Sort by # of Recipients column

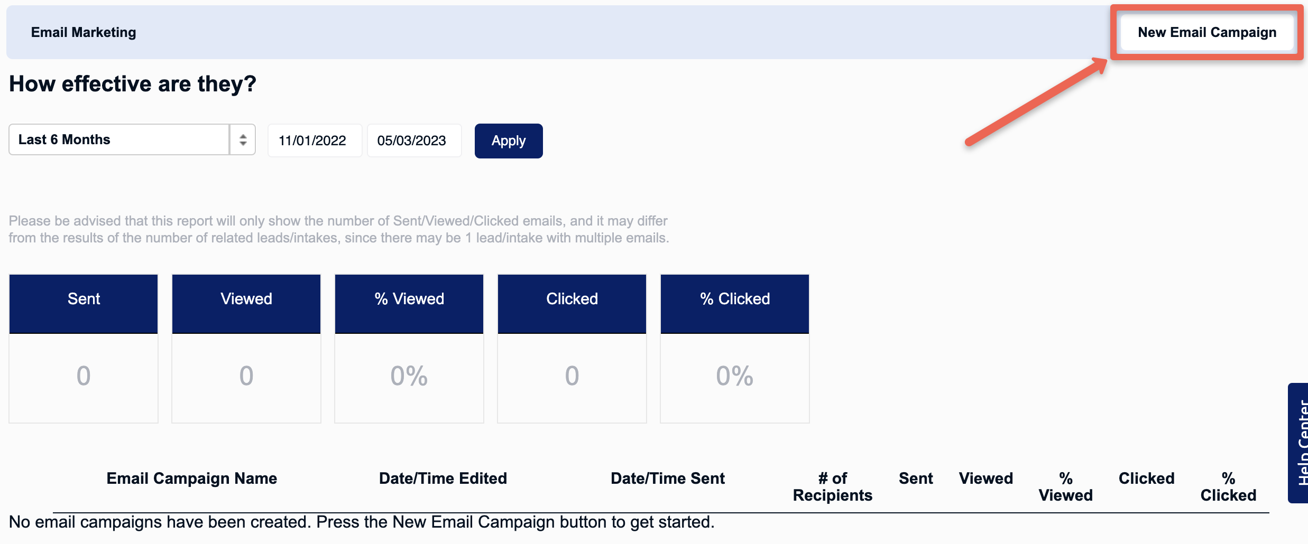[833, 486]
